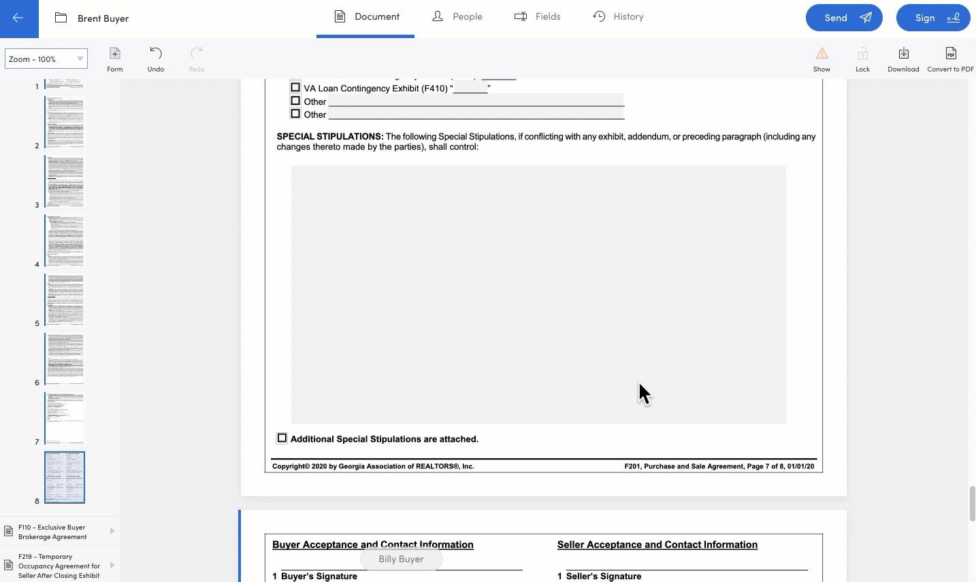Convert the document to PDF
This screenshot has height=582, width=976.
[x=950, y=59]
